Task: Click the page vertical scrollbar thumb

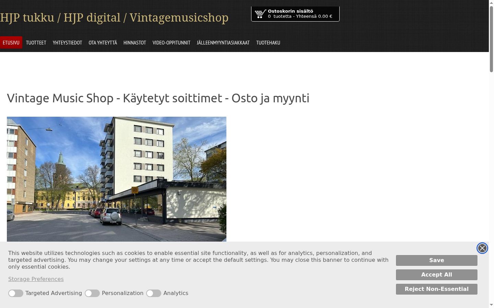Action: point(491,39)
